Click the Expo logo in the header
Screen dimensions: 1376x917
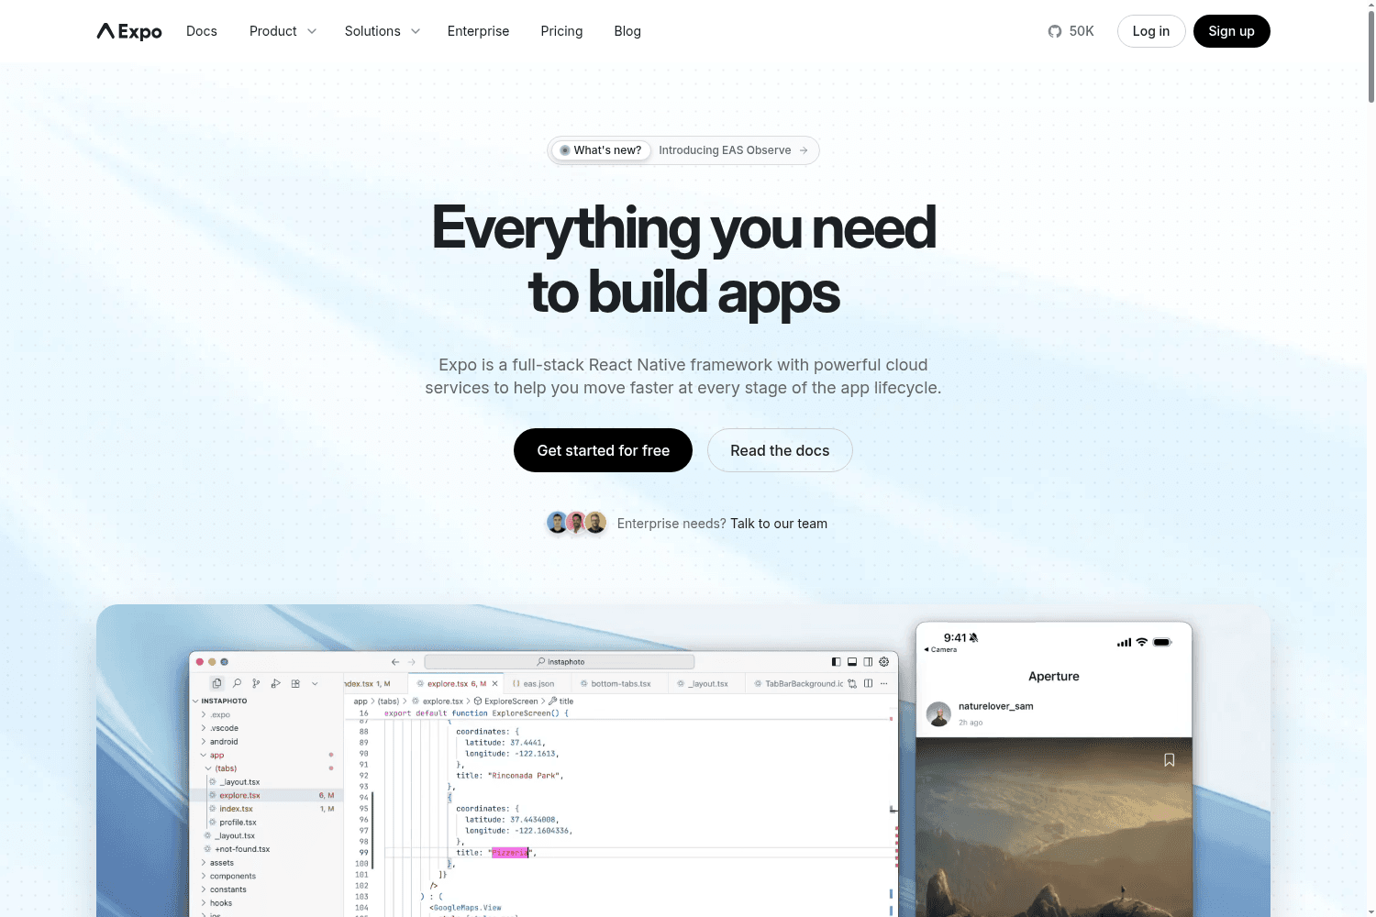[129, 31]
